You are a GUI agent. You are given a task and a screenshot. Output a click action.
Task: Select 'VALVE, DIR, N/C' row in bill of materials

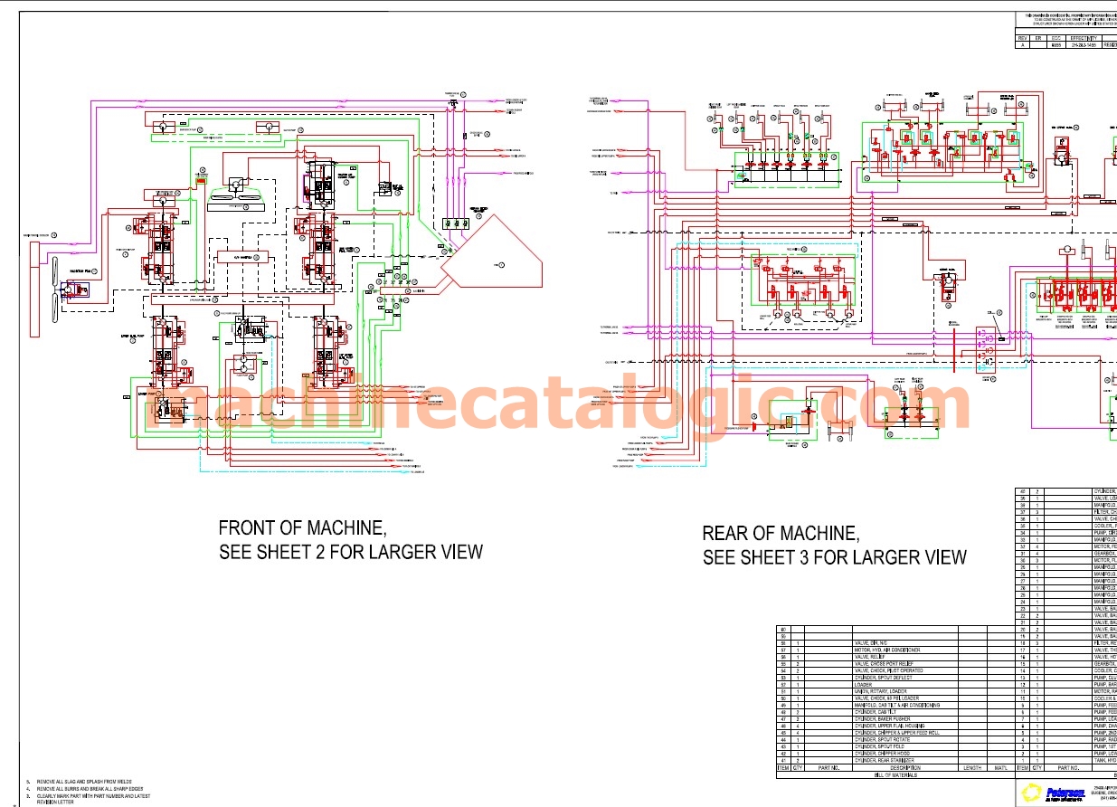click(x=895, y=643)
